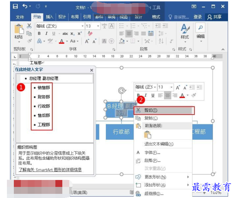Image resolution: width=234 pixels, height=198 pixels.
Task: Close the SmartArt text pane
Action: click(x=92, y=70)
